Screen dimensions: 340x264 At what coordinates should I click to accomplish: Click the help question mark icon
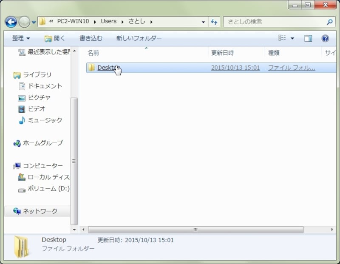(x=325, y=38)
